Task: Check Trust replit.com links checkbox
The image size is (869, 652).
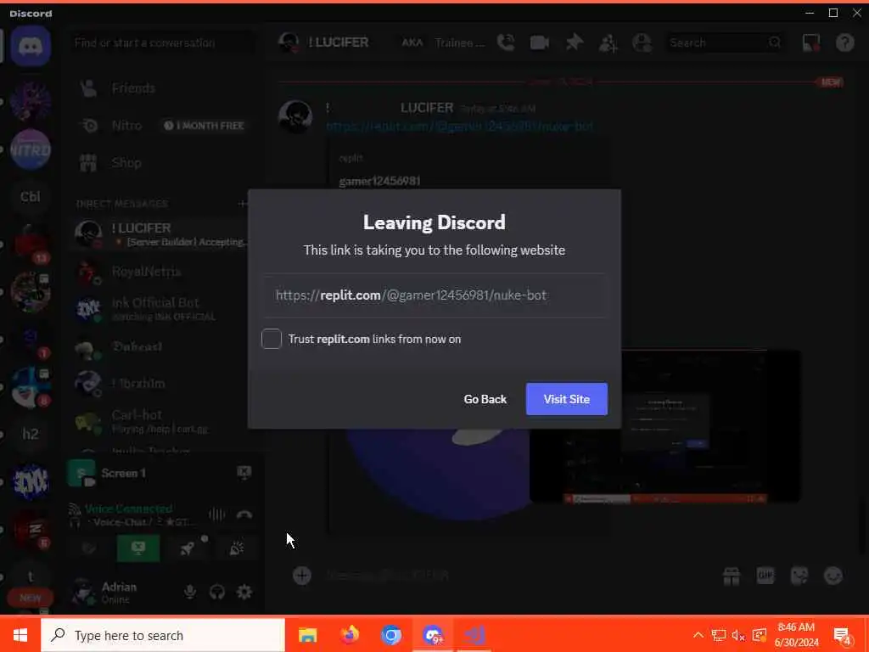Action: pos(272,339)
